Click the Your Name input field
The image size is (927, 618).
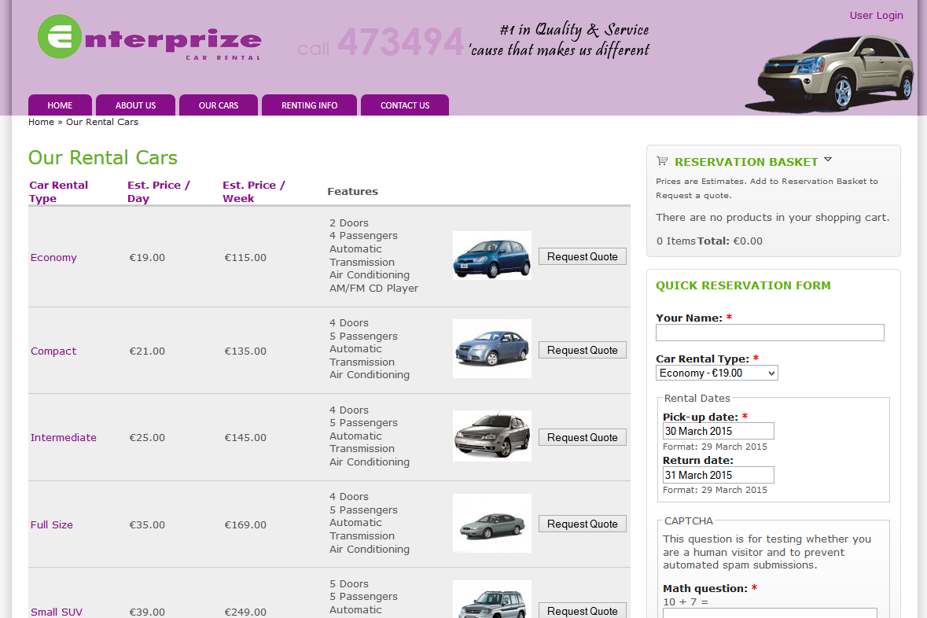coord(769,332)
